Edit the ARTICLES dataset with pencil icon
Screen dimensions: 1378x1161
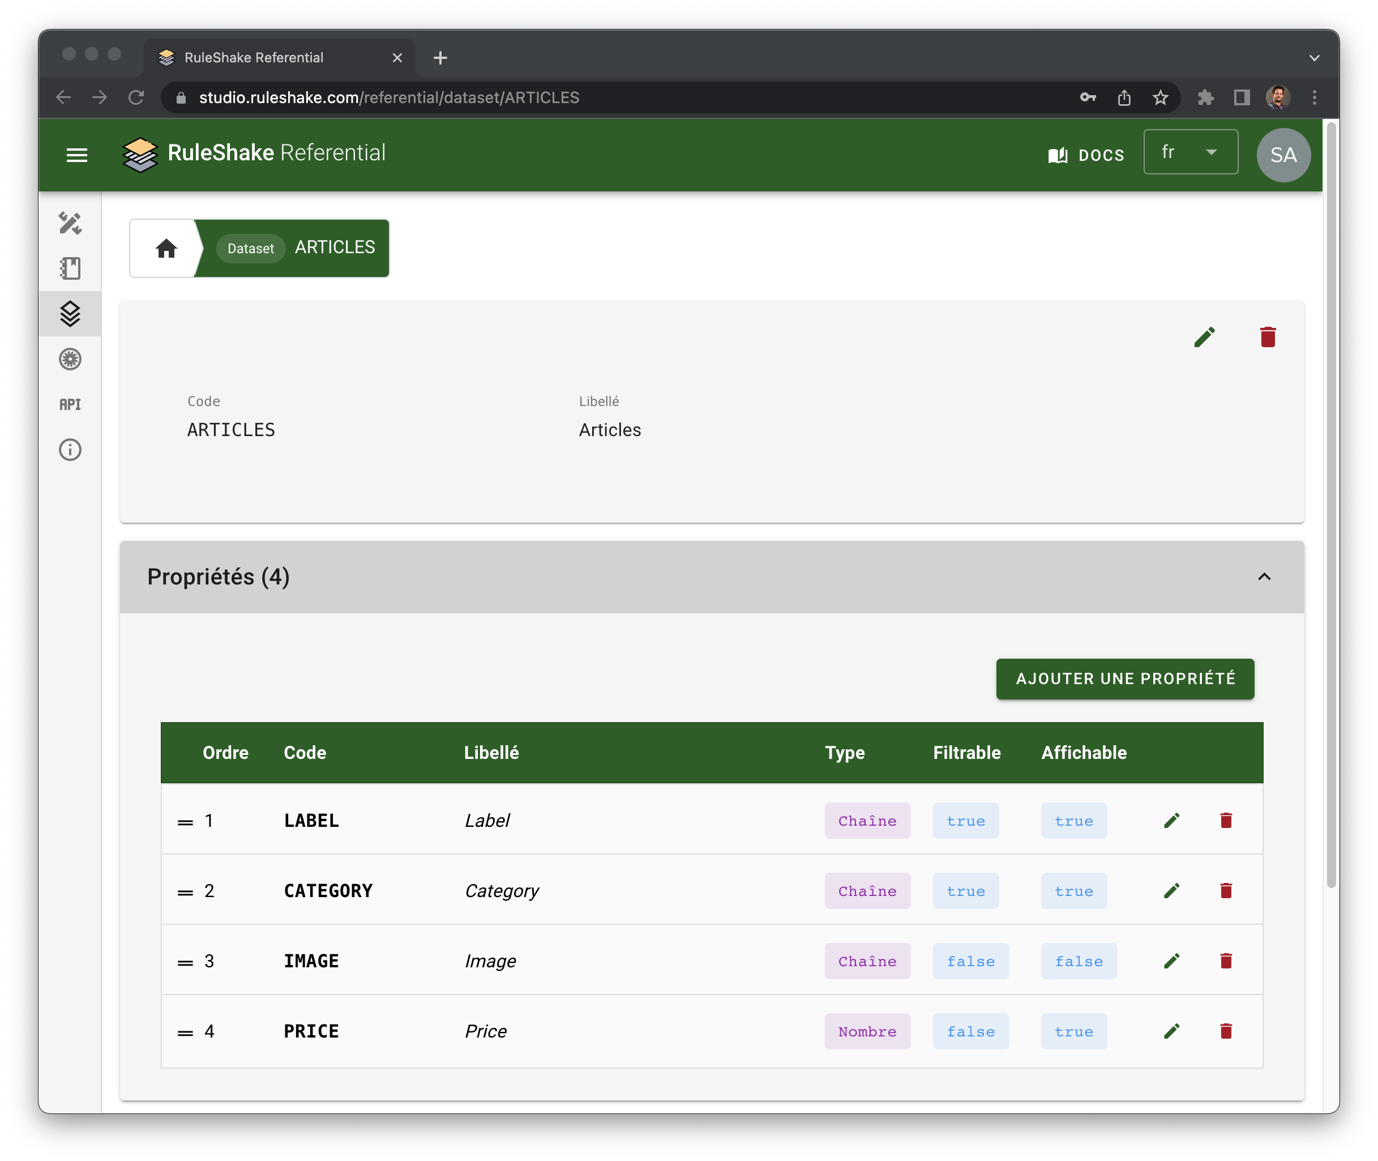[x=1204, y=337]
